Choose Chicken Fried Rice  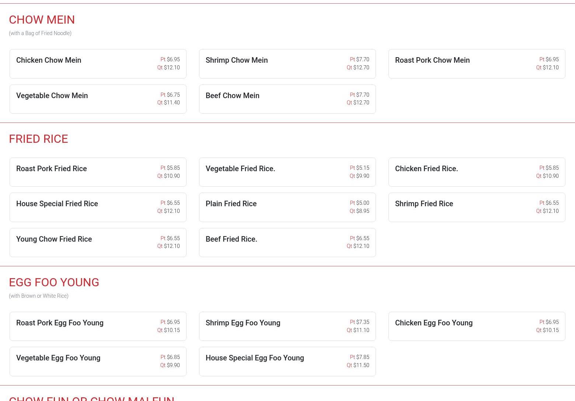click(x=477, y=172)
